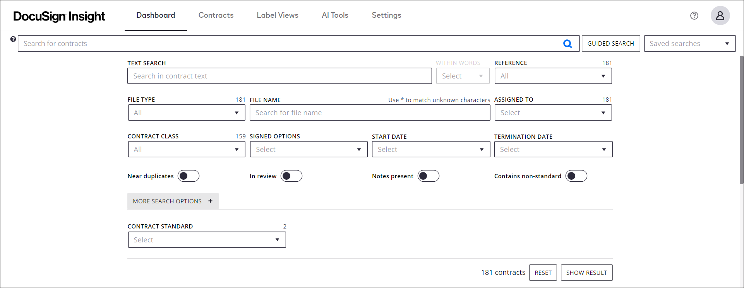Click the Guided Search button
The width and height of the screenshot is (744, 288).
point(611,44)
